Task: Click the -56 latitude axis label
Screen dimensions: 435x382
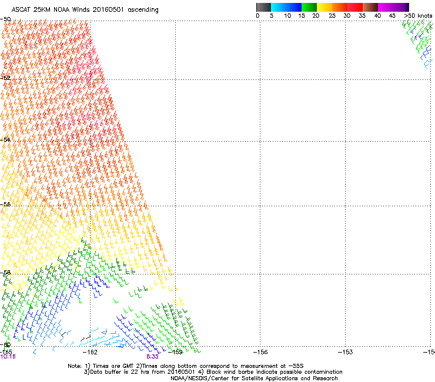Action: 5,204
